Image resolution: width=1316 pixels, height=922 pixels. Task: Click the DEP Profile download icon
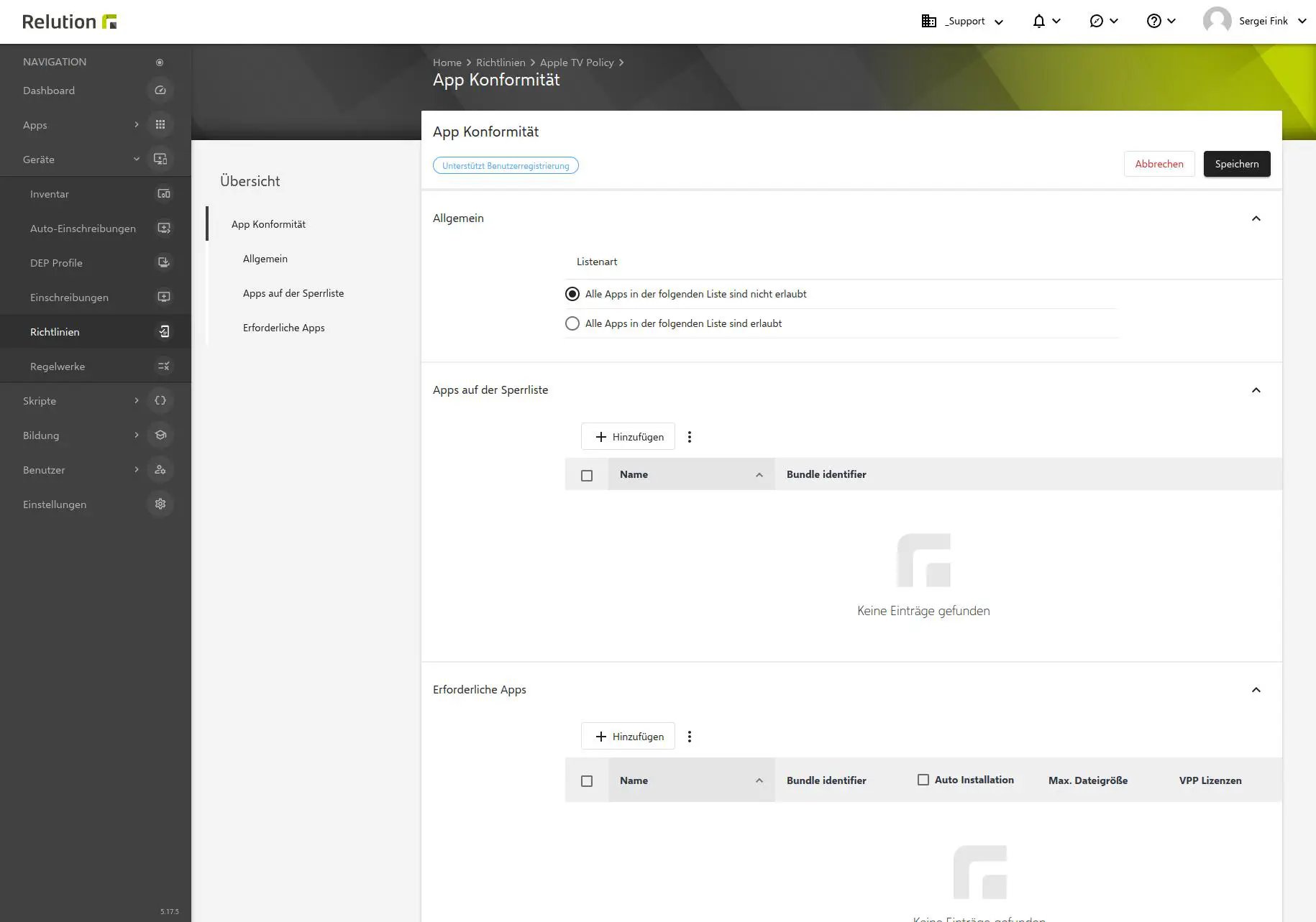tap(164, 263)
